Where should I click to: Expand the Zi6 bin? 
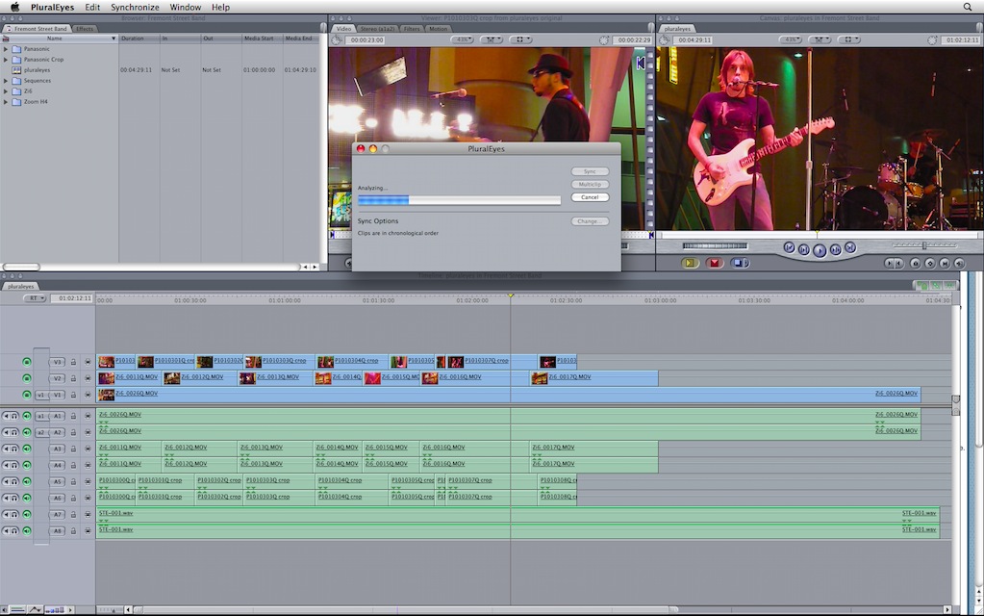pos(7,91)
